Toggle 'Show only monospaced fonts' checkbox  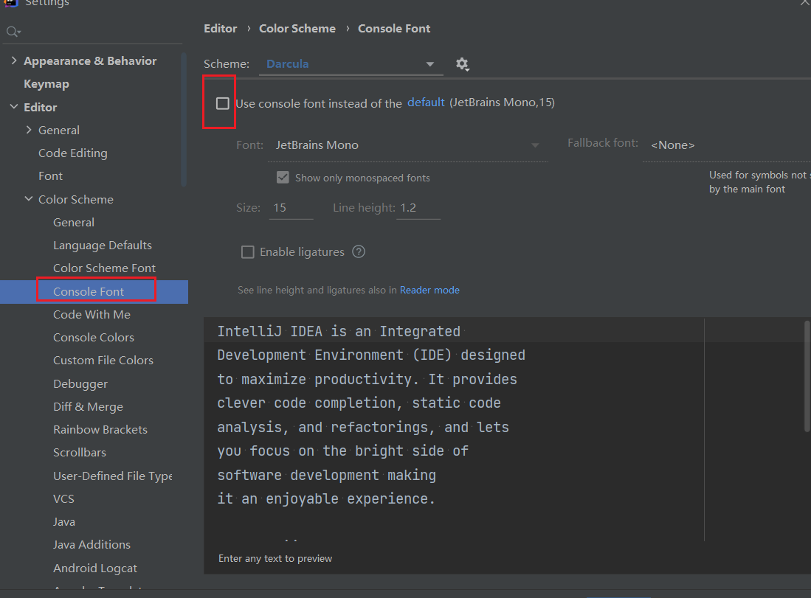tap(283, 178)
